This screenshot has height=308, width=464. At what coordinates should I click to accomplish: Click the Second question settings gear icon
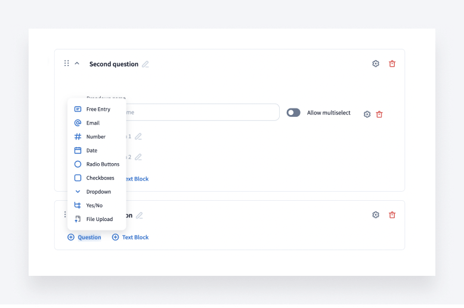tap(376, 64)
